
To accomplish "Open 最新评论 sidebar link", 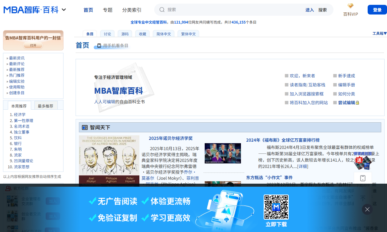I will (x=17, y=64).
